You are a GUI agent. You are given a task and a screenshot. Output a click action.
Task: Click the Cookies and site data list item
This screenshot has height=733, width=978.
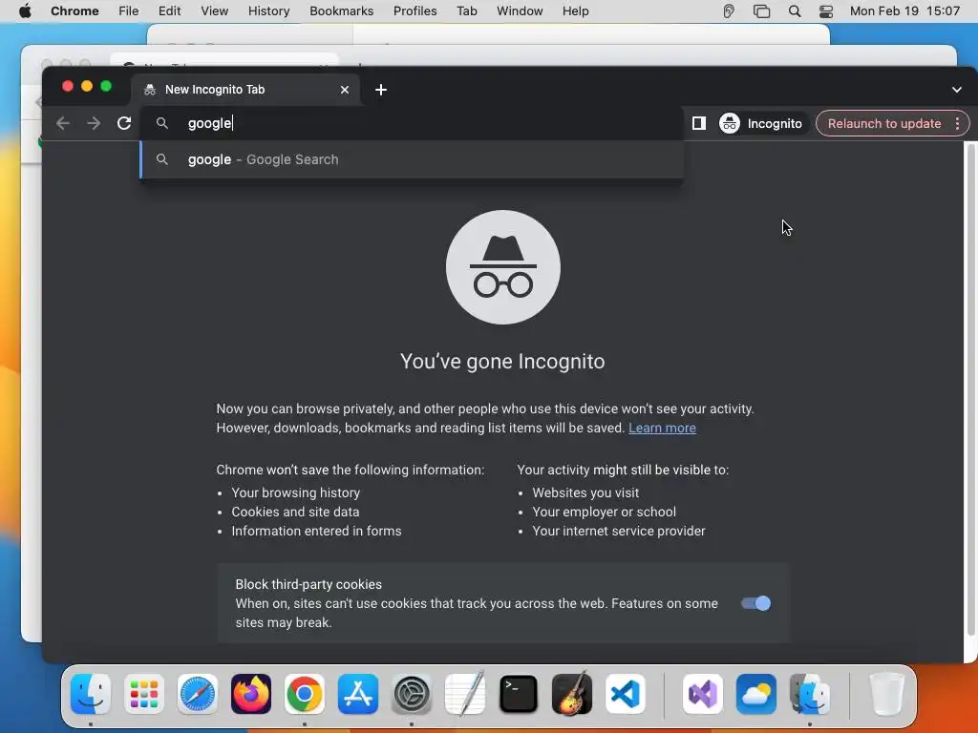[295, 512]
